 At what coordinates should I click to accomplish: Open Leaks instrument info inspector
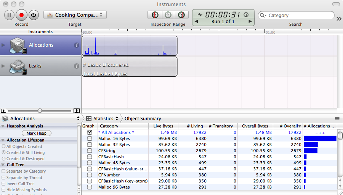tap(76, 66)
